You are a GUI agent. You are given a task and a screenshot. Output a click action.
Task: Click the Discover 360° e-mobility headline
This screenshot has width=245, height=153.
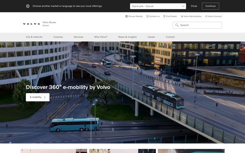coord(68,87)
